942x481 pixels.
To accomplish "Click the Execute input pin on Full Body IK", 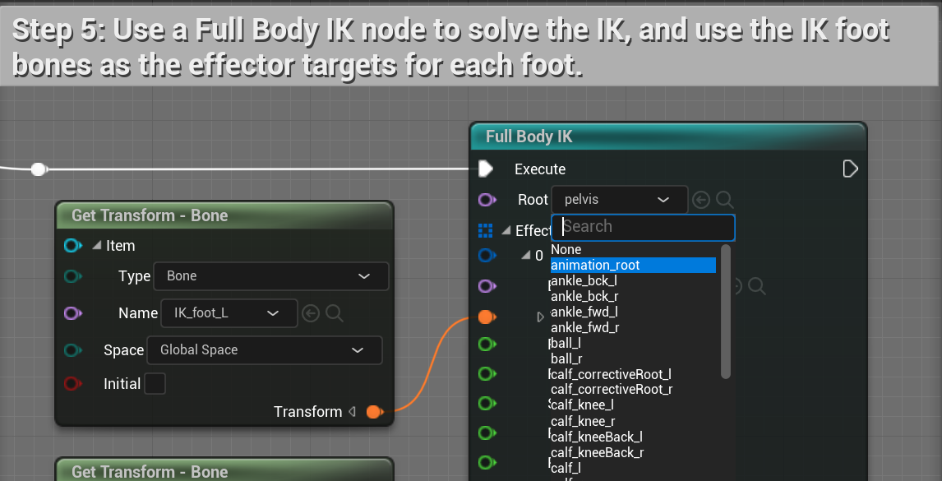I will click(486, 169).
